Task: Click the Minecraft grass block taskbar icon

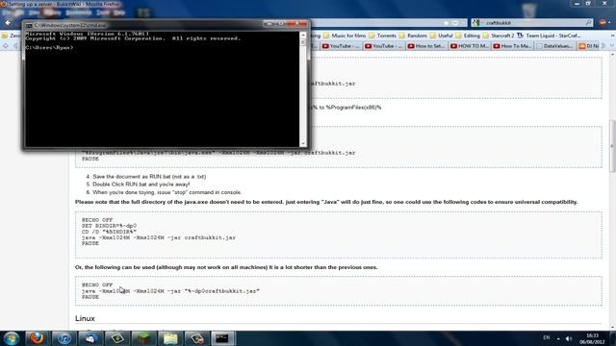Action: pyautogui.click(x=143, y=338)
